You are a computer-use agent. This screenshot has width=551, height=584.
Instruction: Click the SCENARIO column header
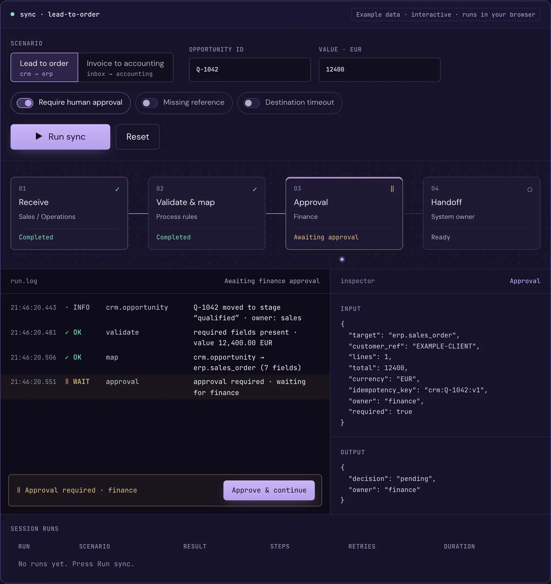[x=95, y=547]
